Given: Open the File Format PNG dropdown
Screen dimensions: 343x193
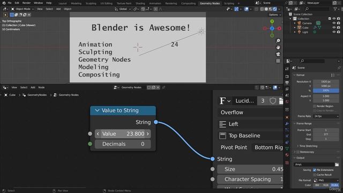Looking at the screenshot, I should coord(326,181).
